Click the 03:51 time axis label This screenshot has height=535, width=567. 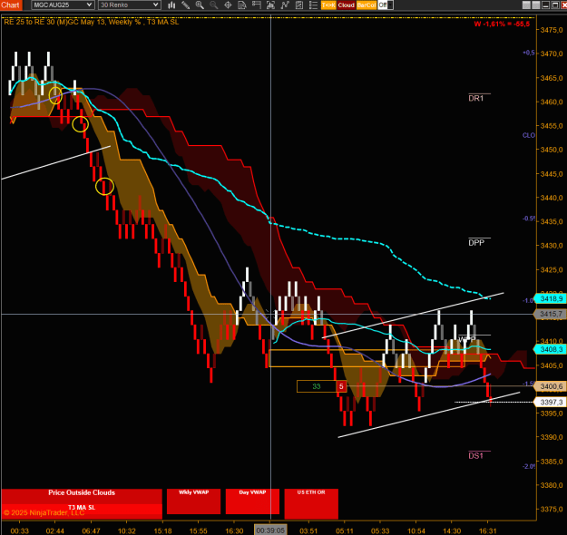(x=308, y=530)
